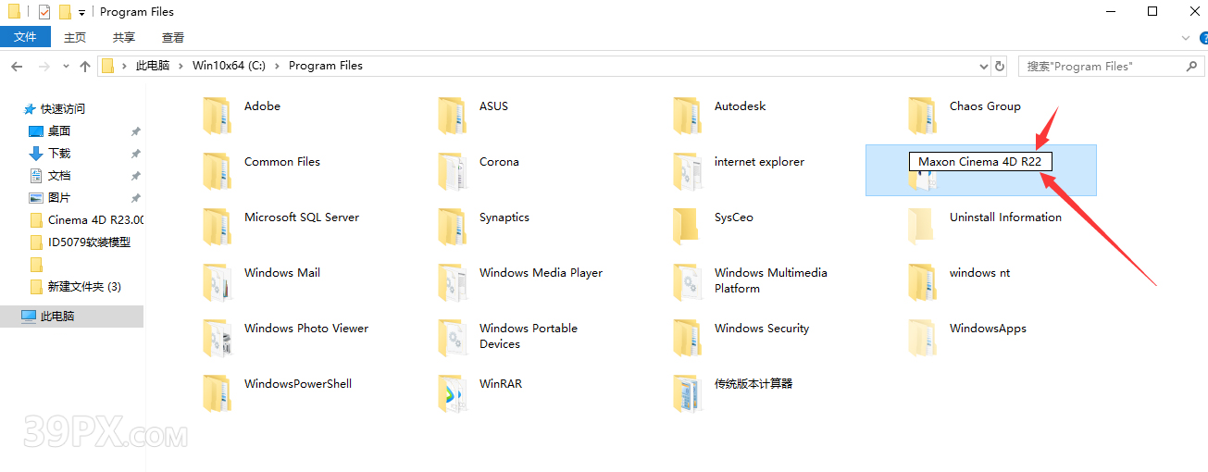Click the Maxon Cinema 4D R22 rename box
1208x472 pixels.
(979, 161)
